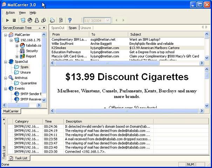Click the user group toolbar icon
212x168 pixels.
coord(43,20)
